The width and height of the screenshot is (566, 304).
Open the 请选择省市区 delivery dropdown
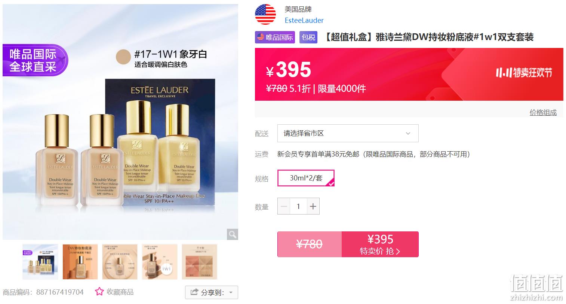tap(348, 133)
